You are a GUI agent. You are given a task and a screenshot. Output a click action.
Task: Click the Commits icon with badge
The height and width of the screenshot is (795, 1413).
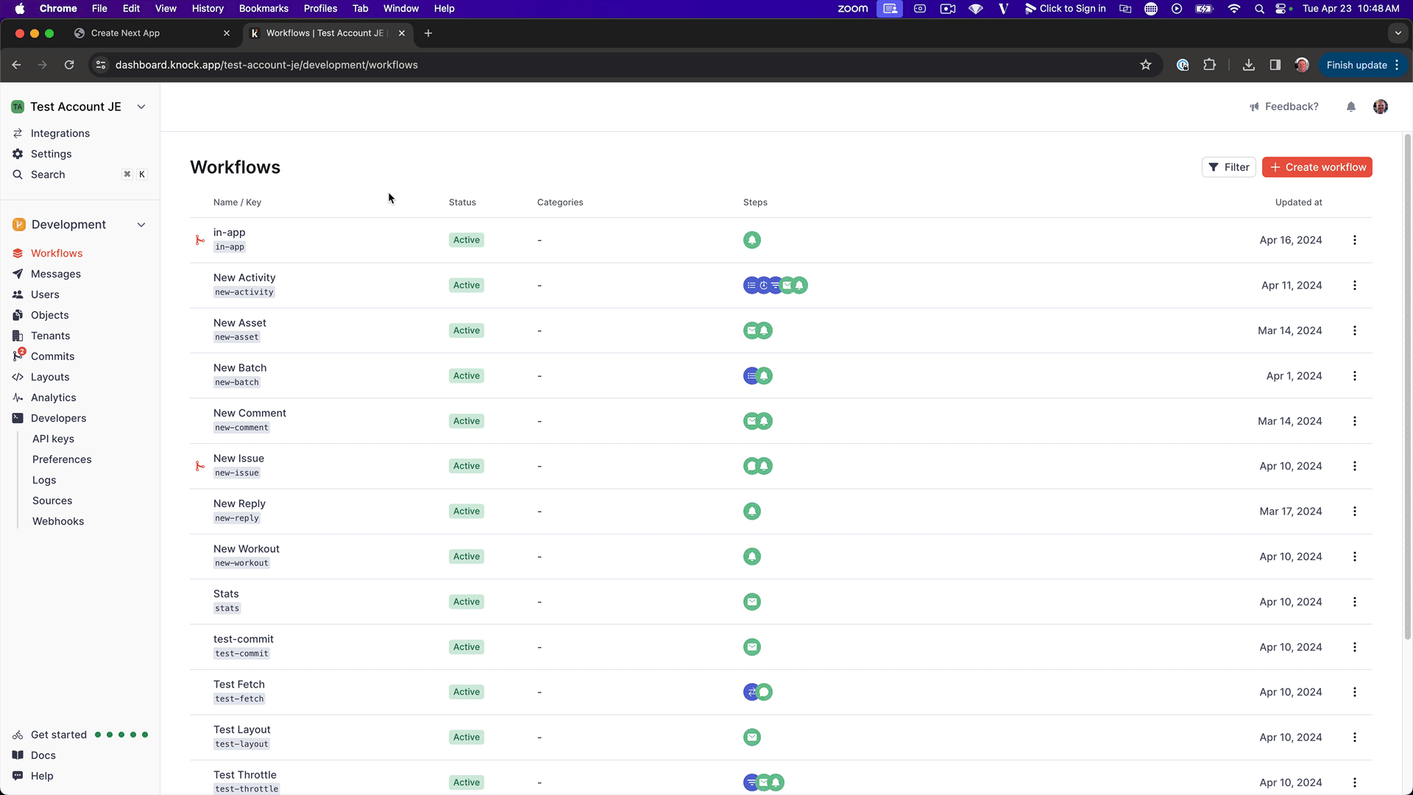(x=18, y=356)
